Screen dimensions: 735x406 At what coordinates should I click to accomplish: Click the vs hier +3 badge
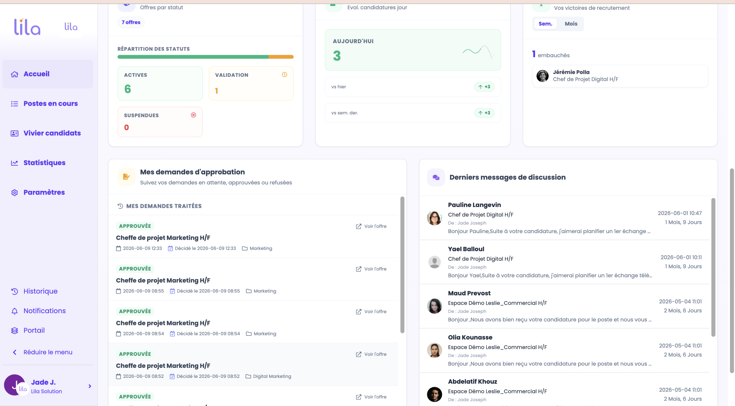(x=484, y=87)
